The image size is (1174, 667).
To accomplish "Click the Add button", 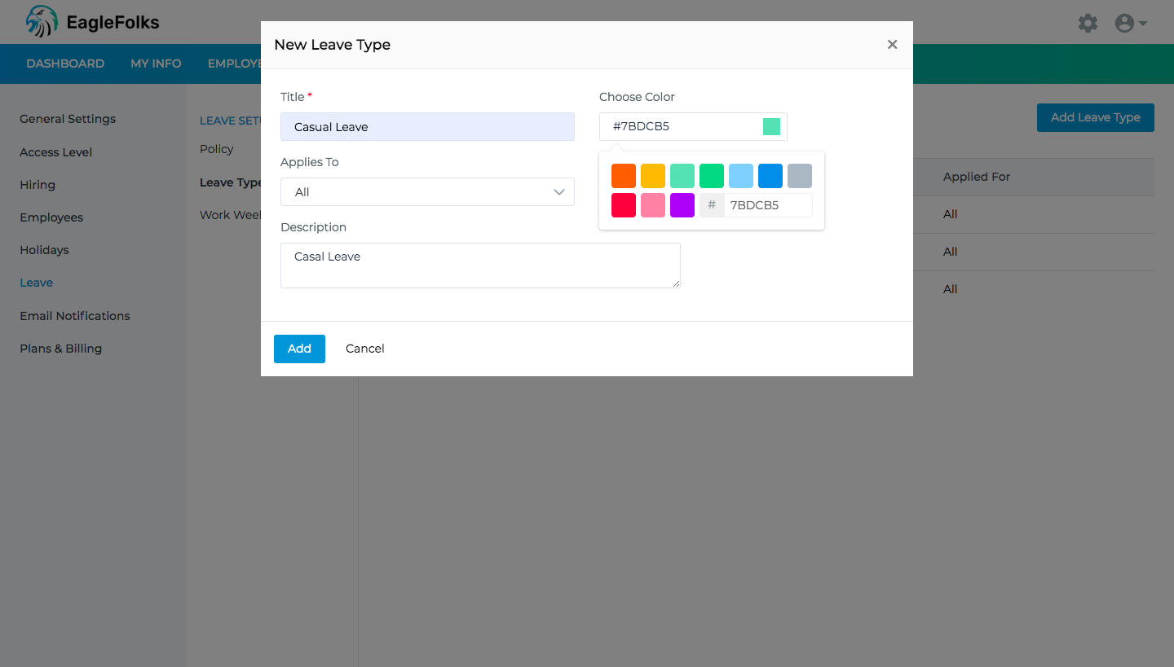I will (299, 349).
